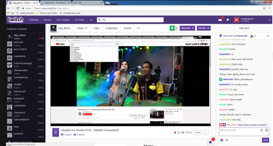Switch to the New Tab browser tab
The height and width of the screenshot is (146, 273).
click(x=87, y=3)
